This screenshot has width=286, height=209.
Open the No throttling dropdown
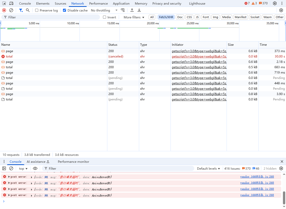coord(104,10)
